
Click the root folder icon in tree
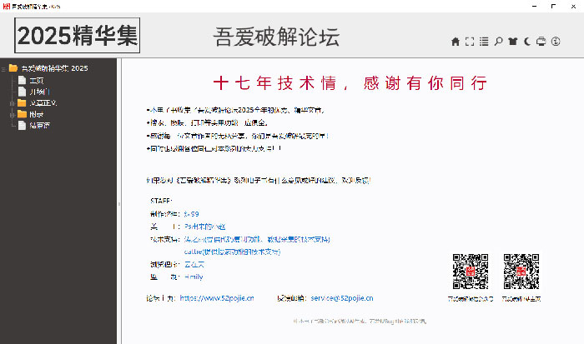(x=13, y=68)
